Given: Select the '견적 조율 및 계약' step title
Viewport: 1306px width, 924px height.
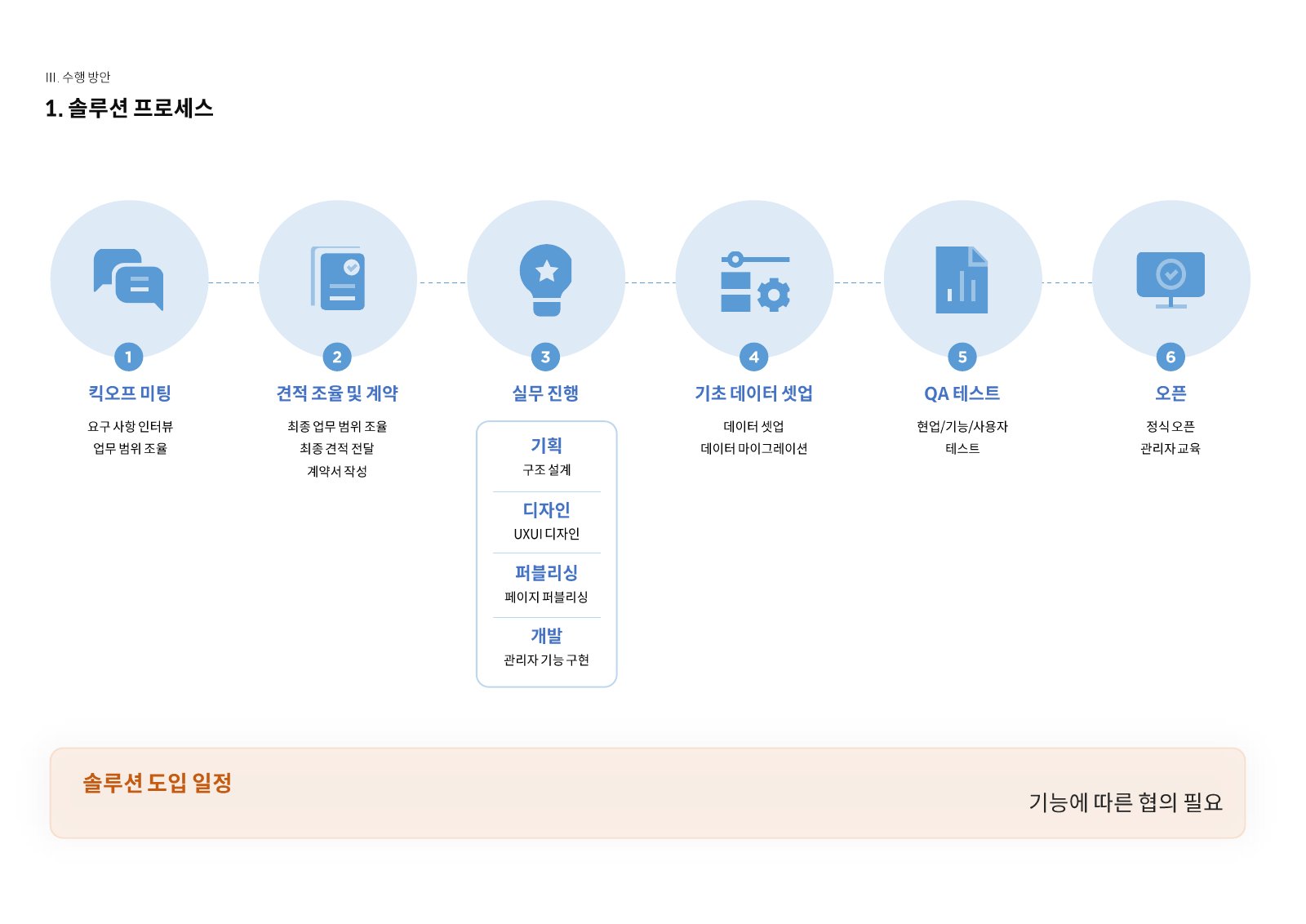Looking at the screenshot, I should tap(337, 393).
